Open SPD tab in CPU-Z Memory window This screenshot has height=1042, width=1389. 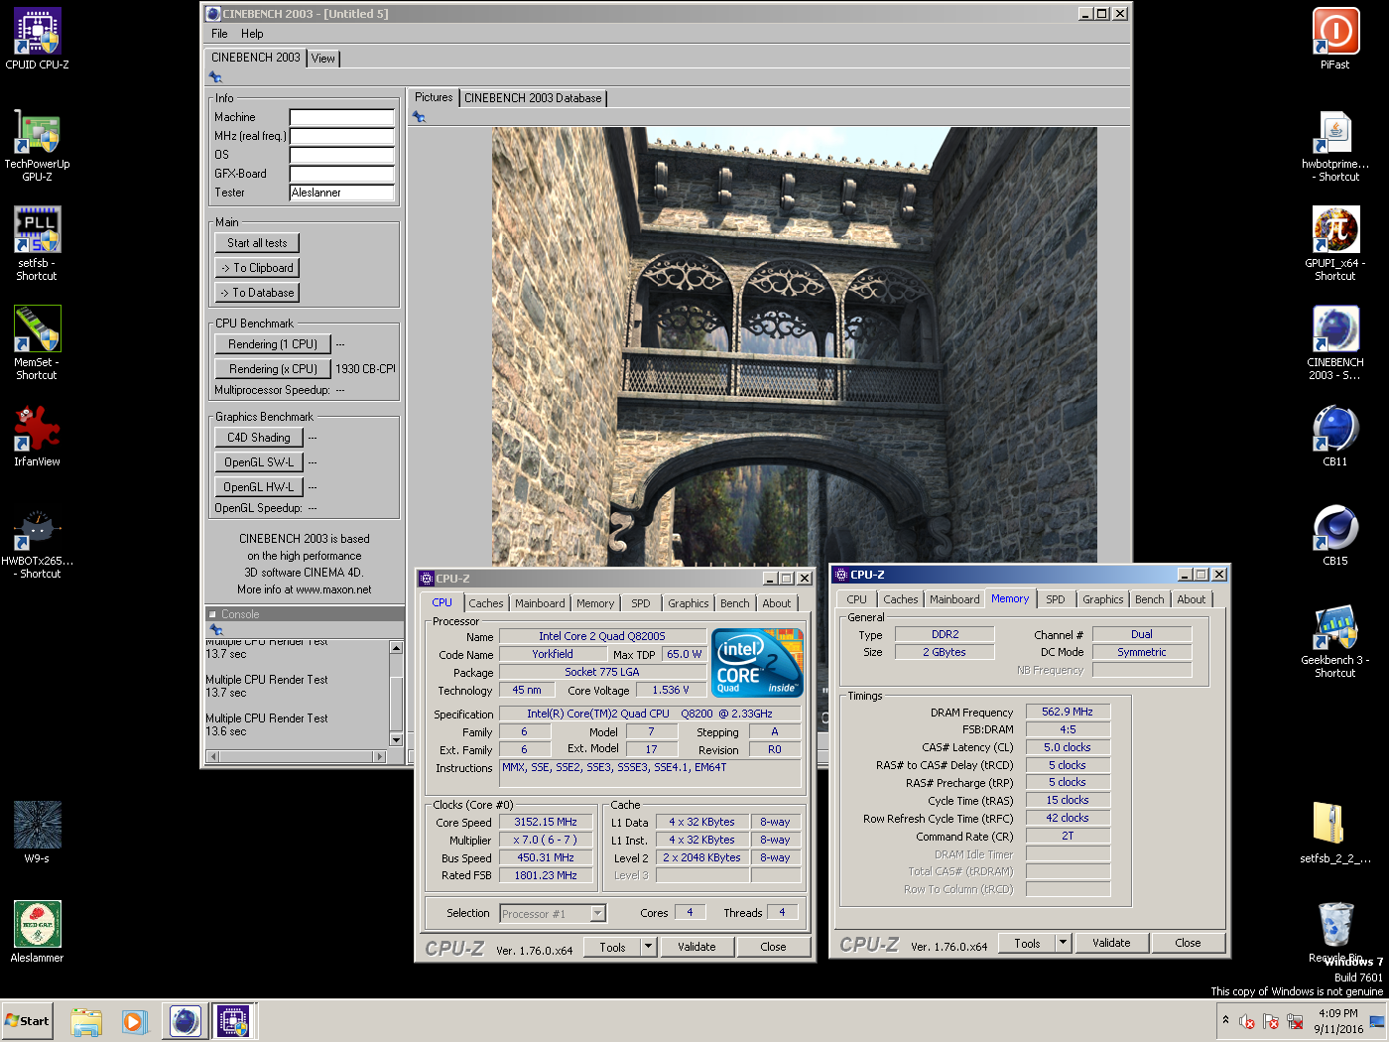pyautogui.click(x=1056, y=599)
